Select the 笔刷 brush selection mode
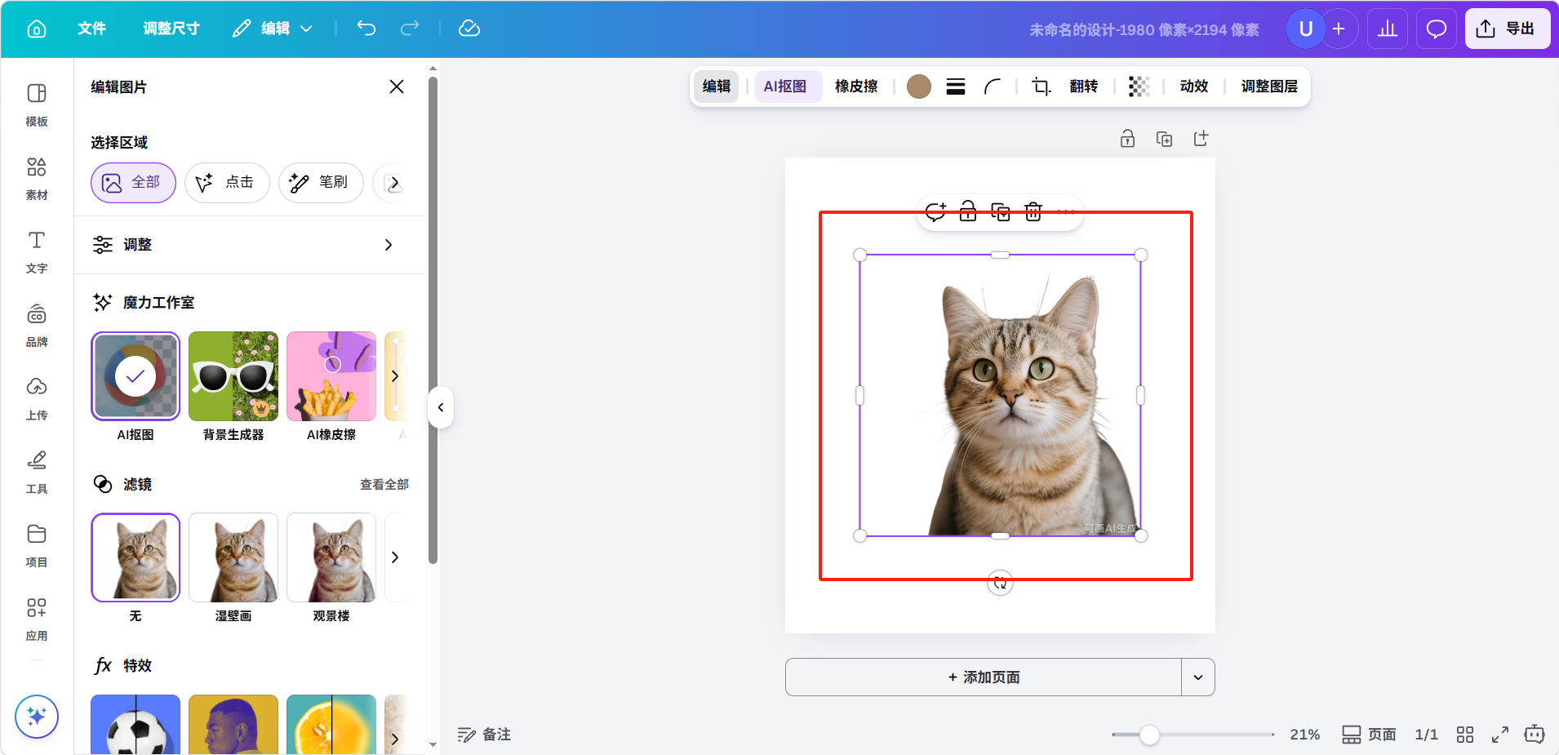Viewport: 1559px width, 755px height. [321, 183]
